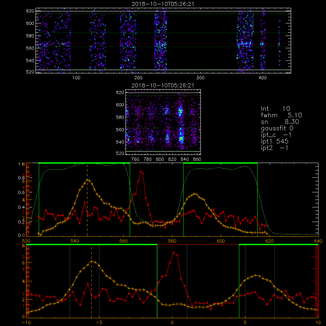326x326 pixels.
Task: Click x-axis label 10 on bottom plot
Action: pyautogui.click(x=318, y=323)
